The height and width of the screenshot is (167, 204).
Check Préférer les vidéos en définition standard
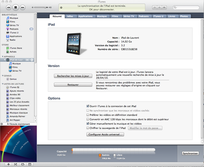click(88, 115)
